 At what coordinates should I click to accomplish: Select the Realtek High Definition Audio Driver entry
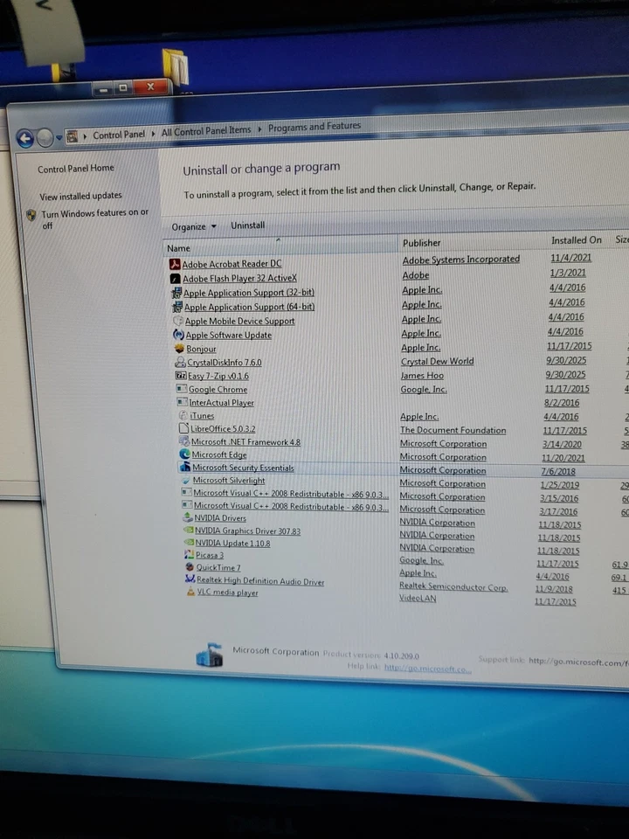(x=260, y=580)
